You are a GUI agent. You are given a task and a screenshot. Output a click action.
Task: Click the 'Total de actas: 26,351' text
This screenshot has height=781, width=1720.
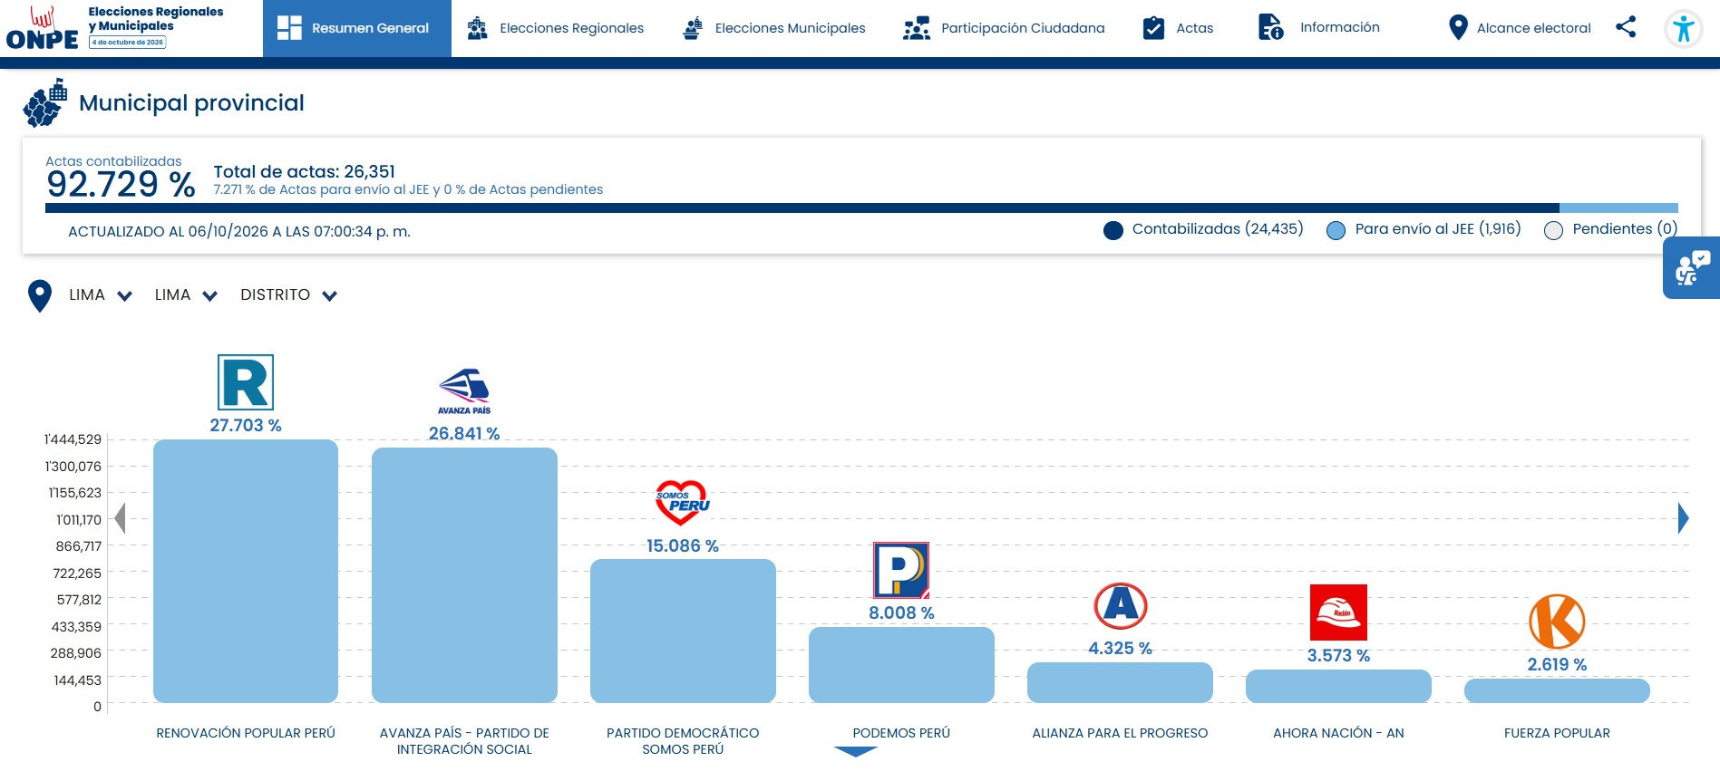(x=305, y=171)
